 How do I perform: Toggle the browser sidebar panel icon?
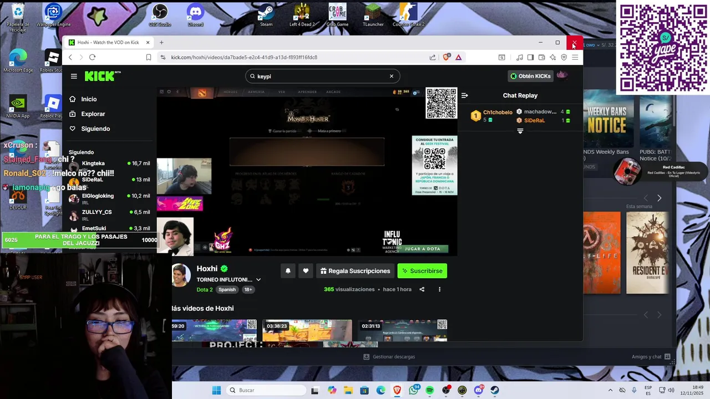530,57
